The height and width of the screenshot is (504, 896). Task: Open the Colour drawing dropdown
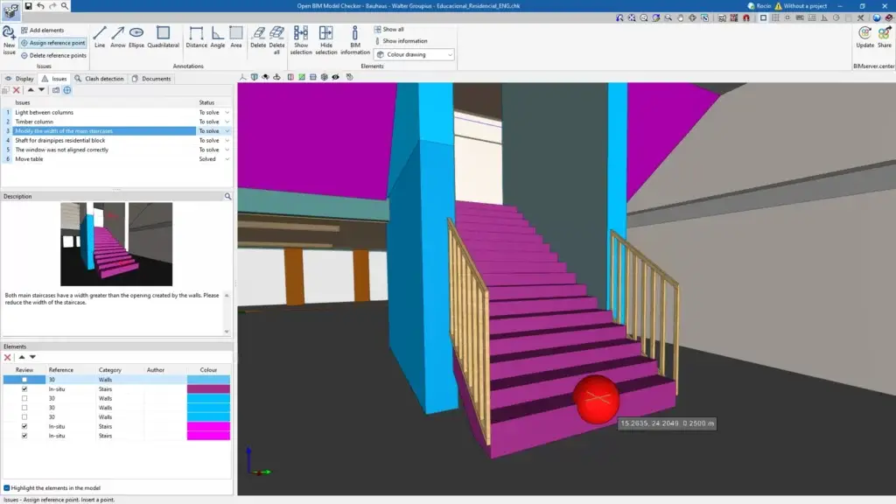[414, 54]
